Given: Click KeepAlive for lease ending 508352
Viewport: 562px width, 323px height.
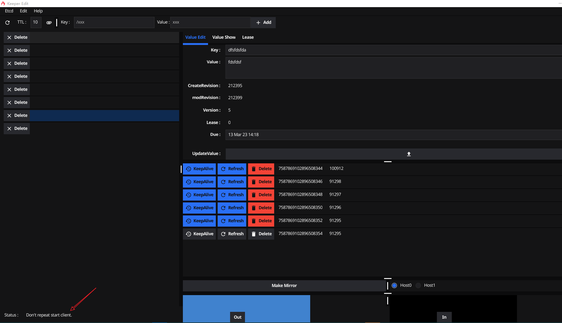Looking at the screenshot, I should (199, 221).
